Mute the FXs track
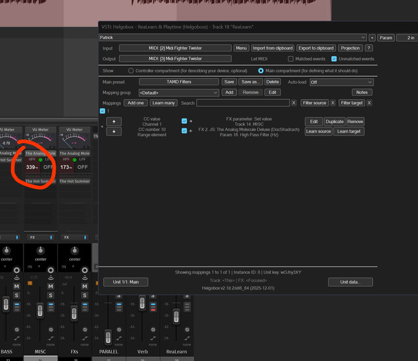This screenshot has height=361, width=418. click(x=85, y=286)
